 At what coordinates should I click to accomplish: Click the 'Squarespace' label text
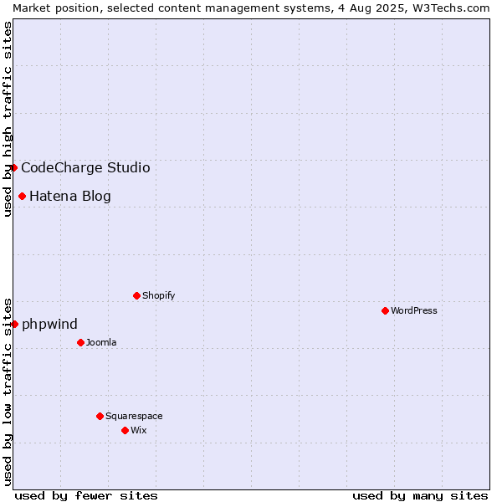pos(134,416)
